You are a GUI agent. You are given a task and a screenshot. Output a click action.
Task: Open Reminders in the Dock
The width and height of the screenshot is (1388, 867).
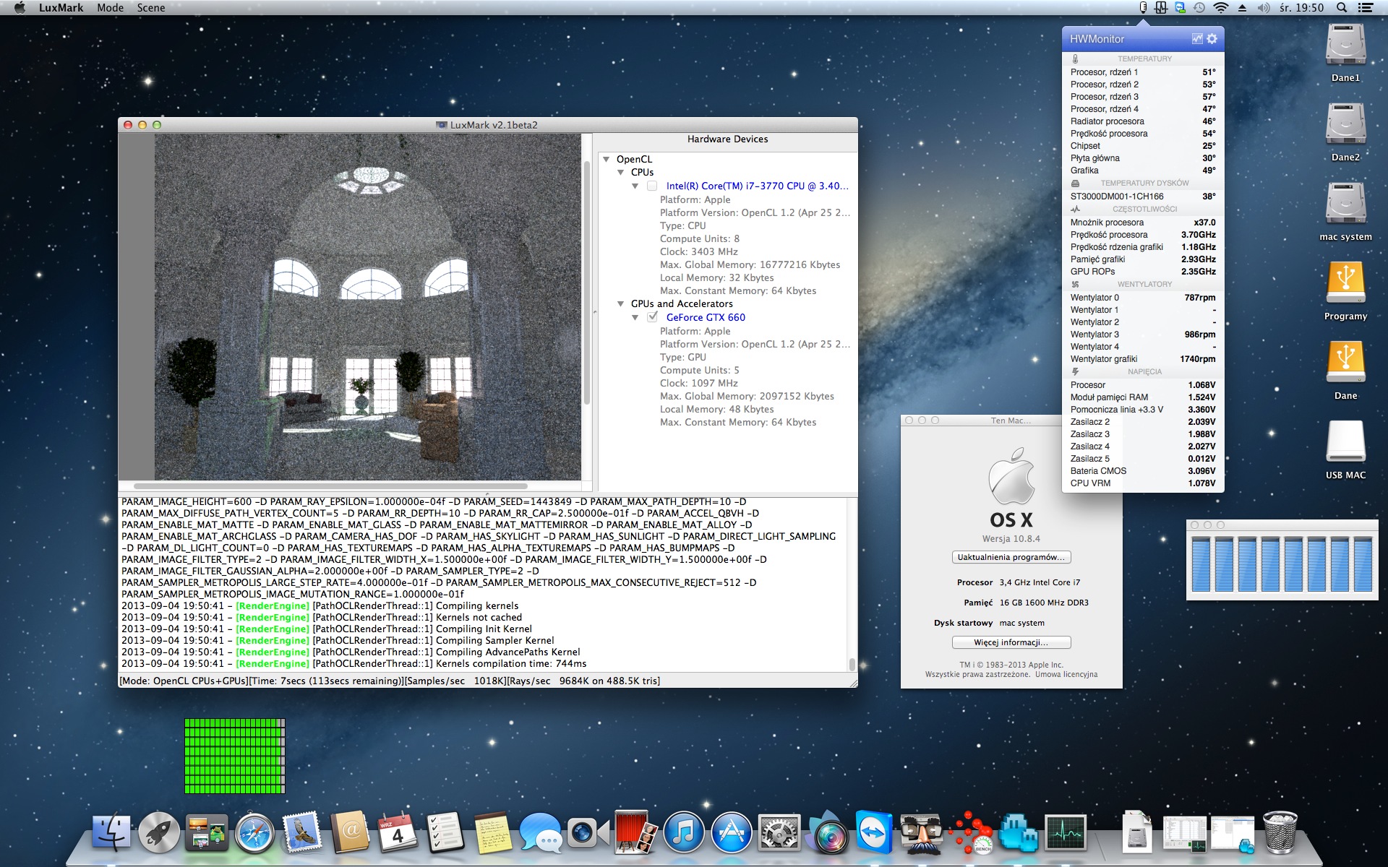point(445,832)
